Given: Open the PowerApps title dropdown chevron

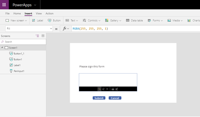Looking at the screenshot, I should tap(35, 5).
